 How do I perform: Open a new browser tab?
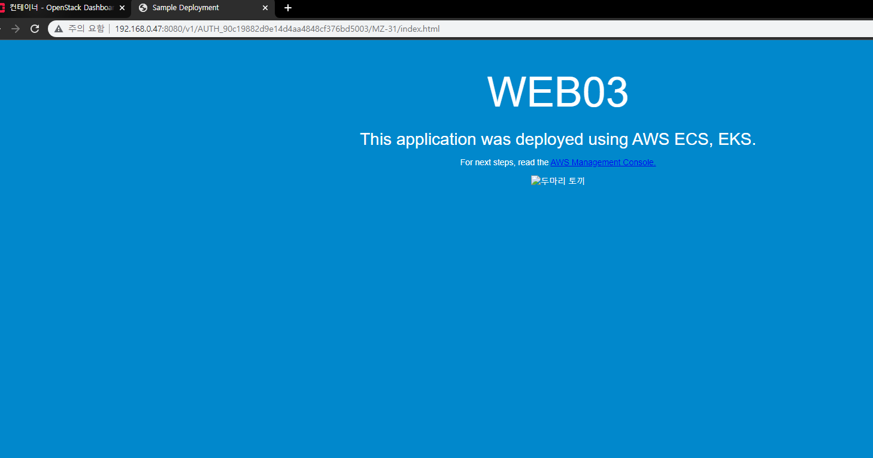(288, 8)
